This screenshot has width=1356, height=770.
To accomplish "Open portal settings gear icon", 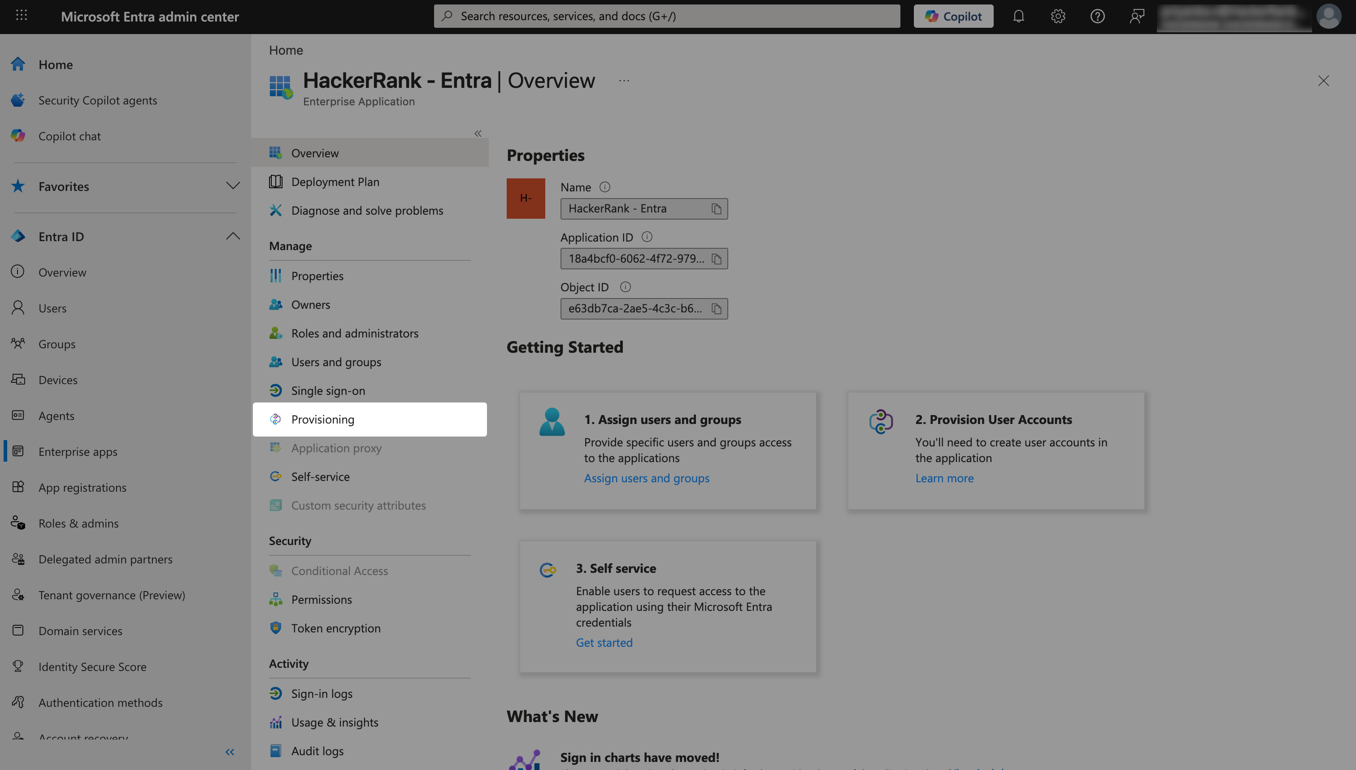I will click(x=1058, y=17).
